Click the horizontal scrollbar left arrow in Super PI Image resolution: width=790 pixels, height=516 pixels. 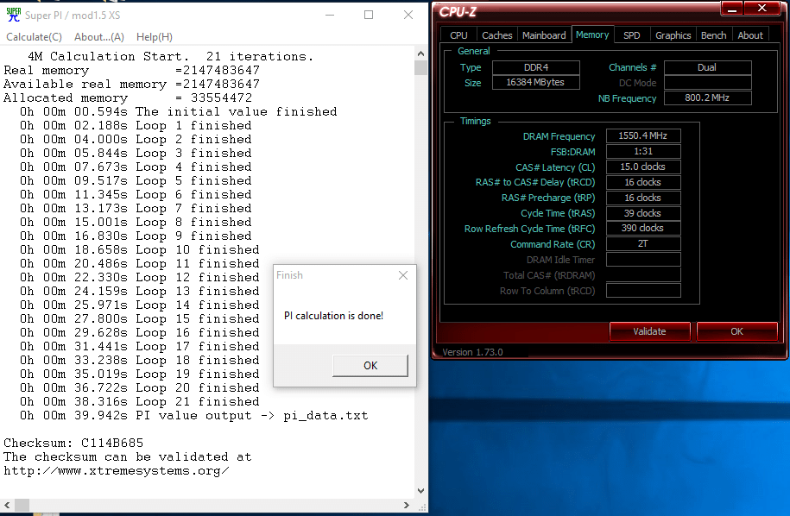[7, 505]
